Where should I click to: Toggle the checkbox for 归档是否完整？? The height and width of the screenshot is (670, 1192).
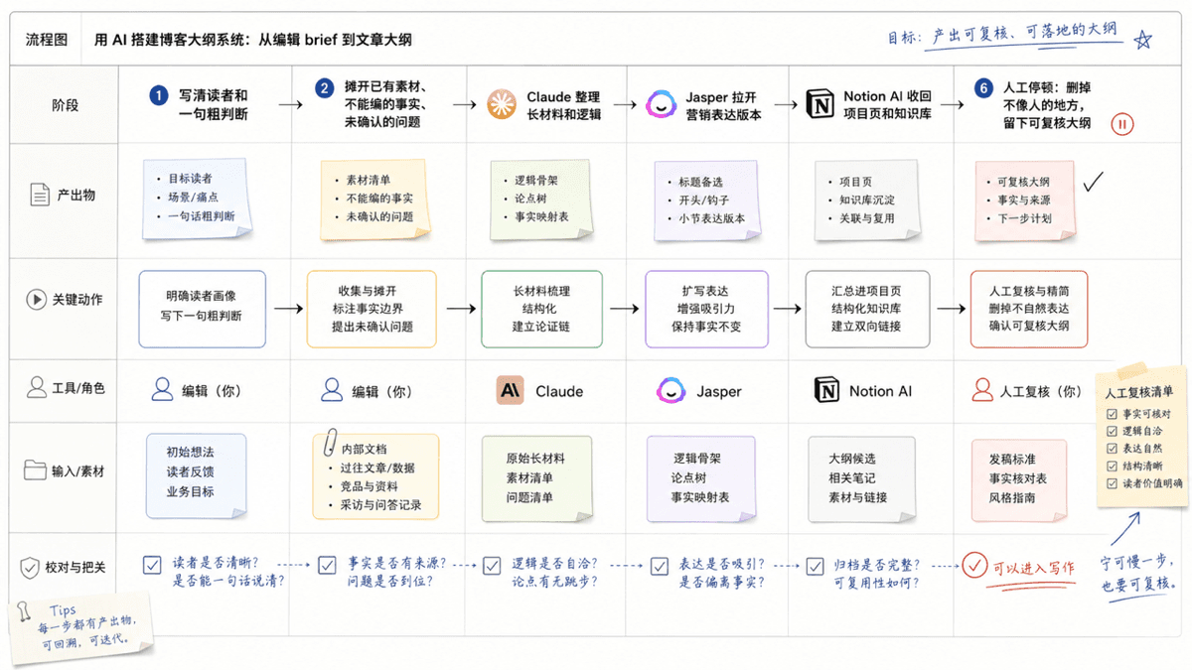point(816,566)
